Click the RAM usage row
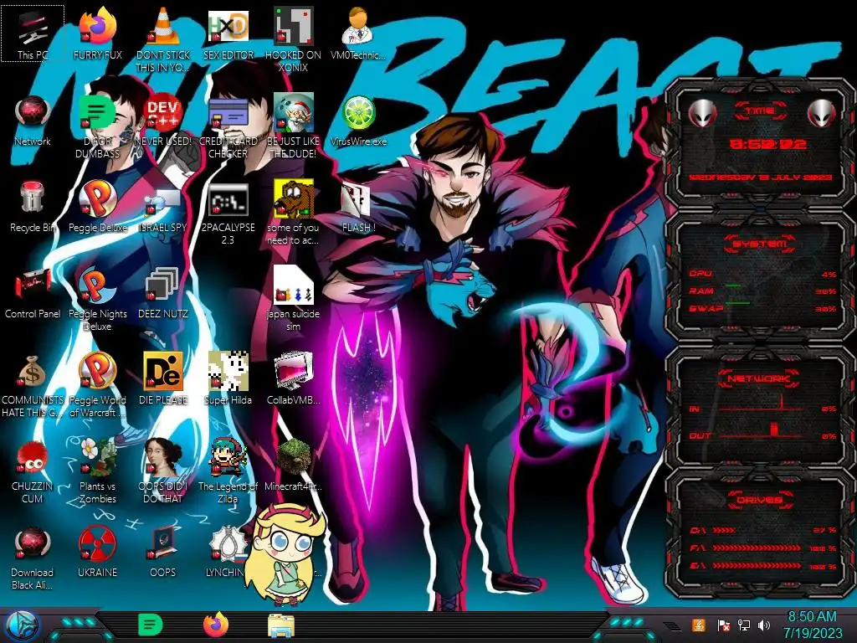 click(x=762, y=291)
